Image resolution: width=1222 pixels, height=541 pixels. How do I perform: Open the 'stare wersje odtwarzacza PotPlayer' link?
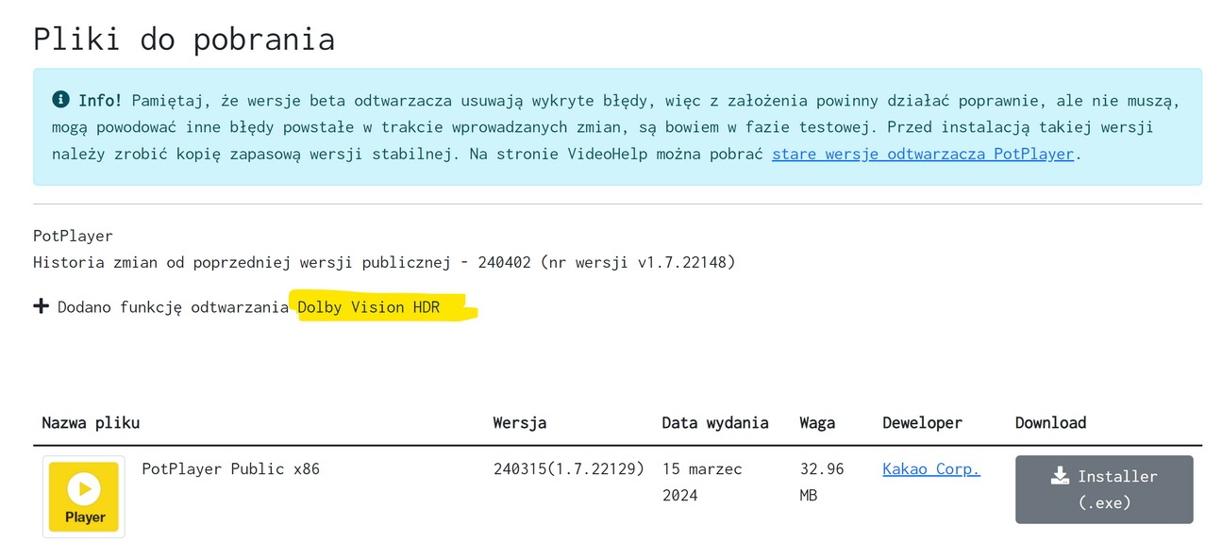click(923, 154)
